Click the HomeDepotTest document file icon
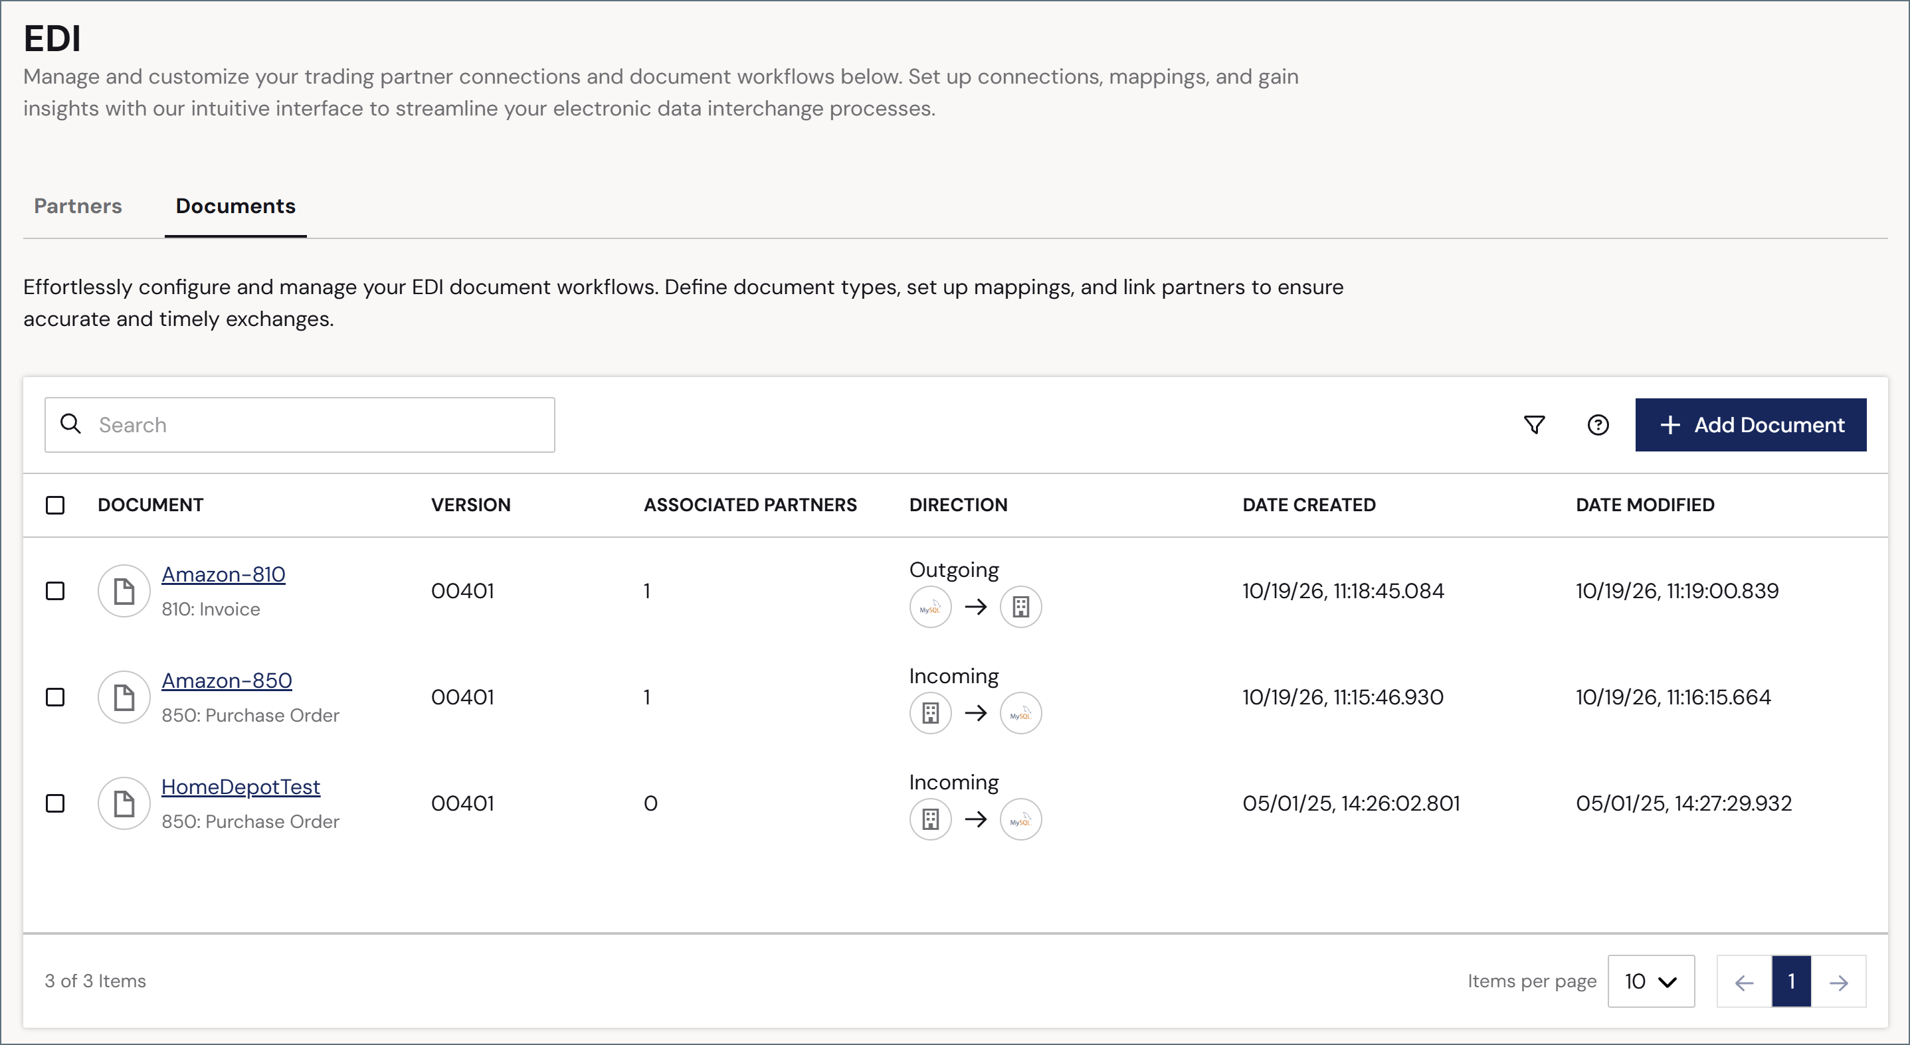The image size is (1910, 1045). coord(124,803)
